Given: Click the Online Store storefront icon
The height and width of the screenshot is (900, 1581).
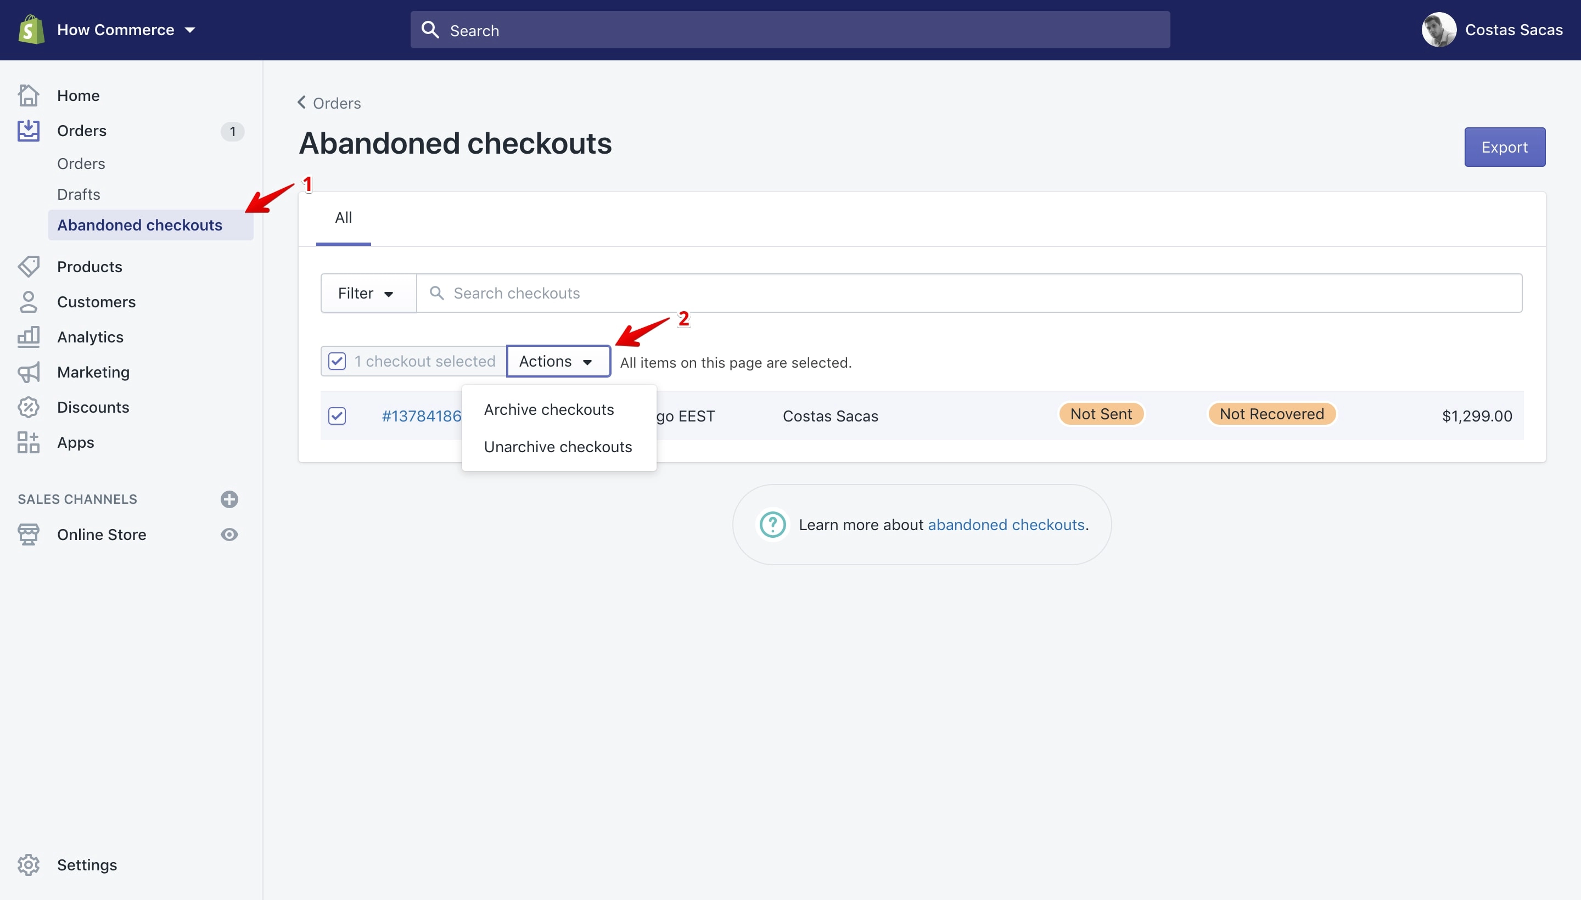Looking at the screenshot, I should (29, 535).
